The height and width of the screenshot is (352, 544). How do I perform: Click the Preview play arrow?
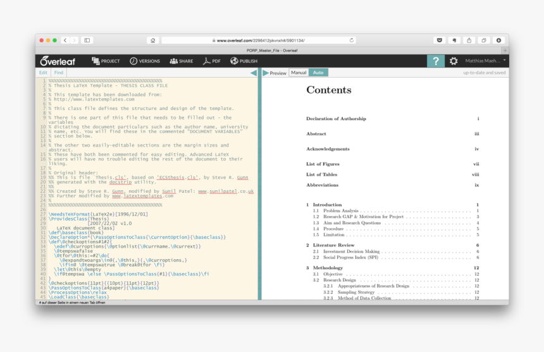(x=266, y=73)
